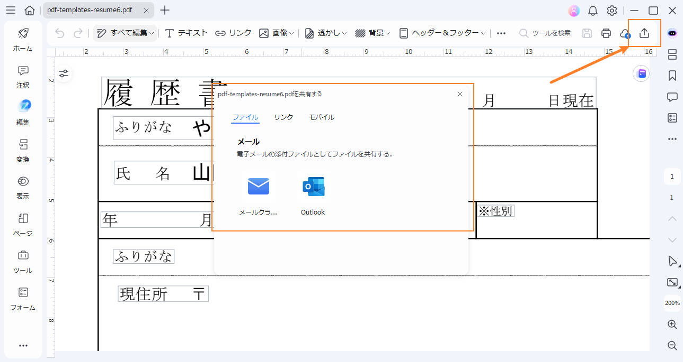The height and width of the screenshot is (362, 683).
Task: Open the bookmarks panel icon
Action: point(671,76)
